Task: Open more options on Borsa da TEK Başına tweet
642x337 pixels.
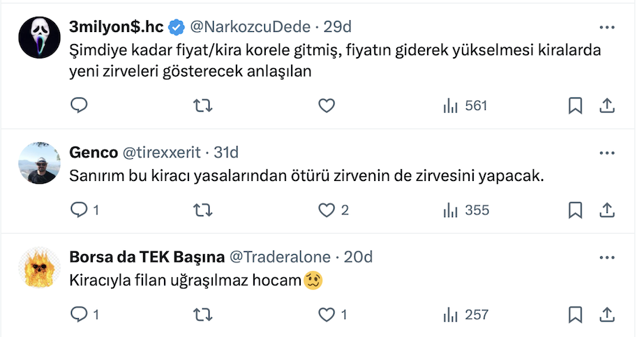Action: point(607,257)
